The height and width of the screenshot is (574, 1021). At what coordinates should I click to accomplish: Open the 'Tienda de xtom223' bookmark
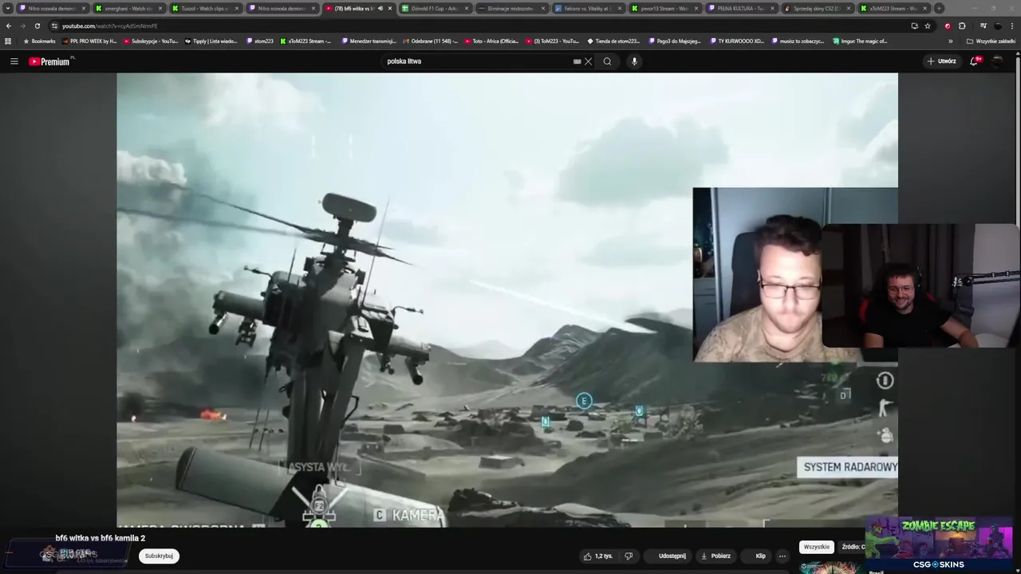pyautogui.click(x=614, y=41)
